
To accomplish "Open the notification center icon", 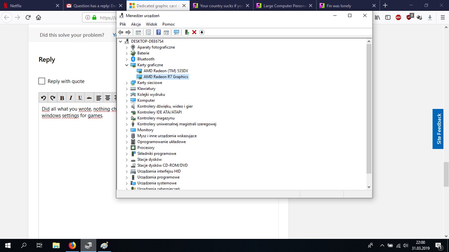I will click(439, 245).
